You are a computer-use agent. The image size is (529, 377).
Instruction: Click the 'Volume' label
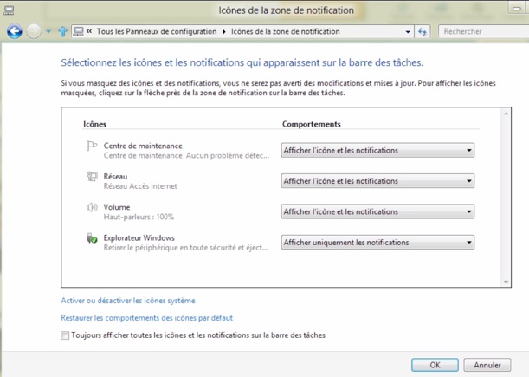[117, 207]
